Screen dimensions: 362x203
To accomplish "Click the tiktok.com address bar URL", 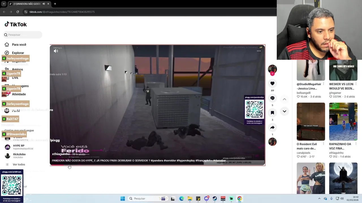I will point(62,12).
